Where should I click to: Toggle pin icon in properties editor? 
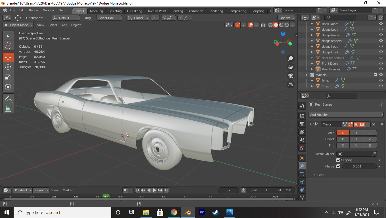pyautogui.click(x=381, y=104)
